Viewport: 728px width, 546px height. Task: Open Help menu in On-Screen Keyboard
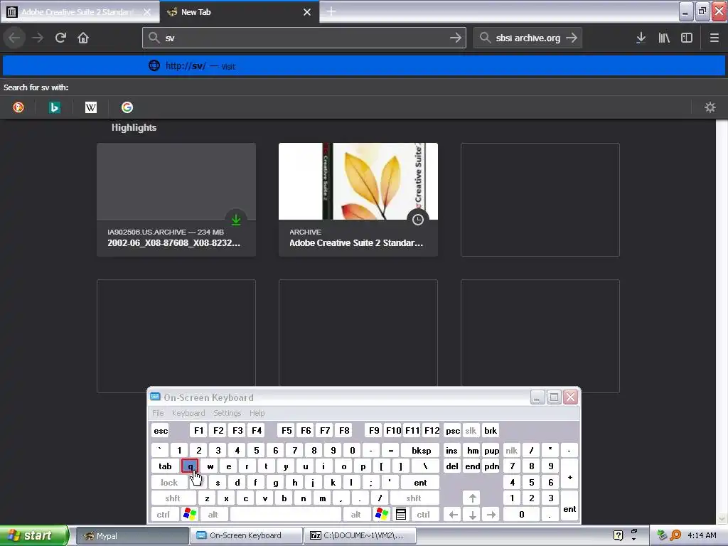pyautogui.click(x=257, y=413)
